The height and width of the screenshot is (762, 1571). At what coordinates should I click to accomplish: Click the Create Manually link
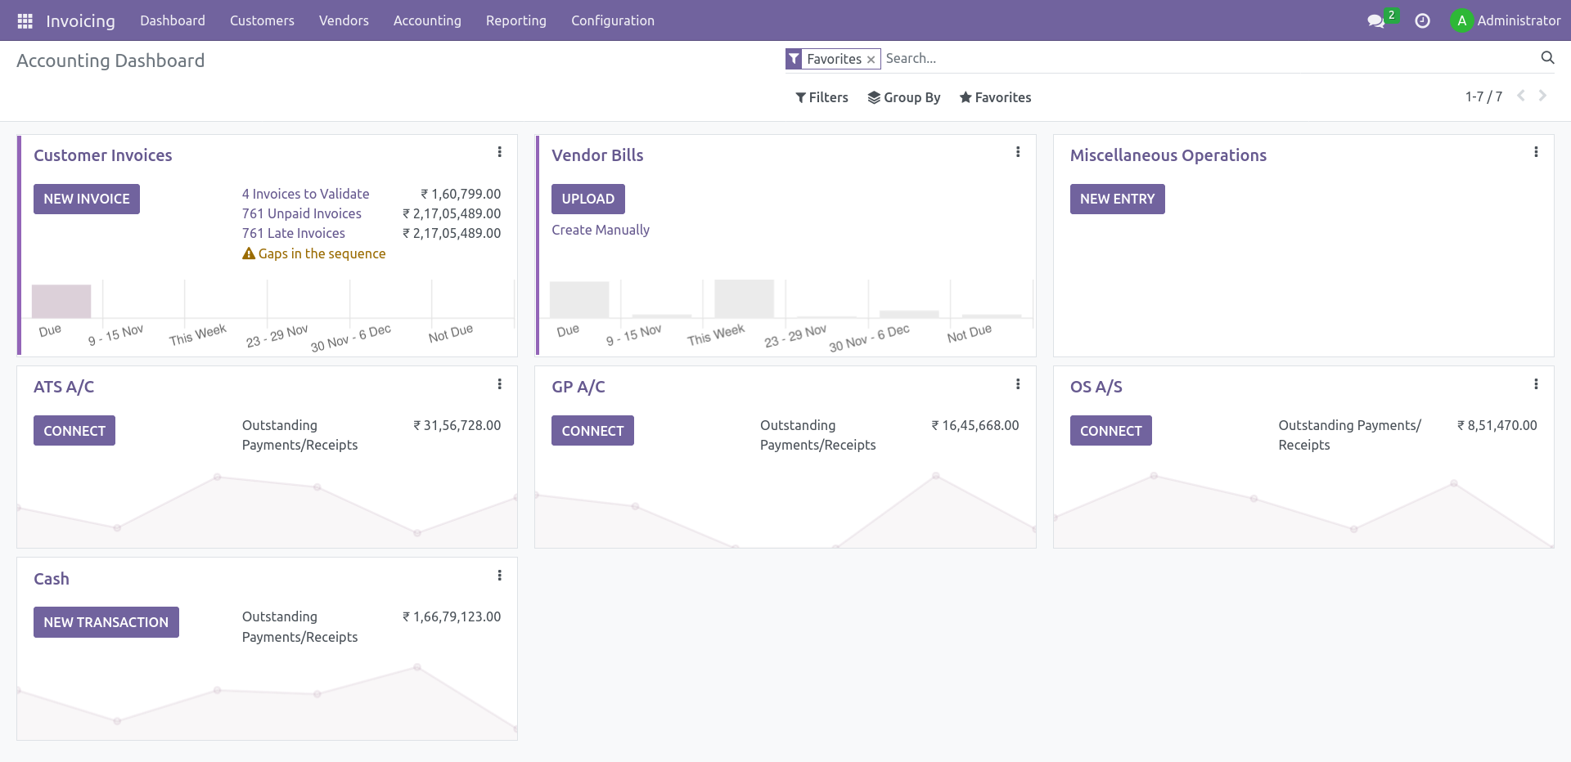600,230
